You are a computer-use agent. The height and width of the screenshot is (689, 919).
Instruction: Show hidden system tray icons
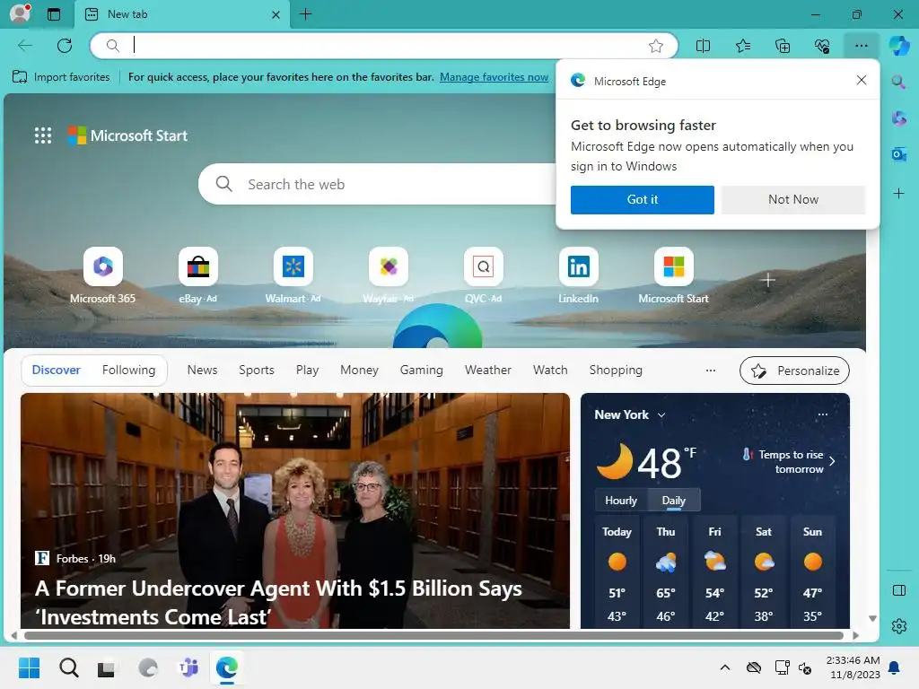pos(724,667)
